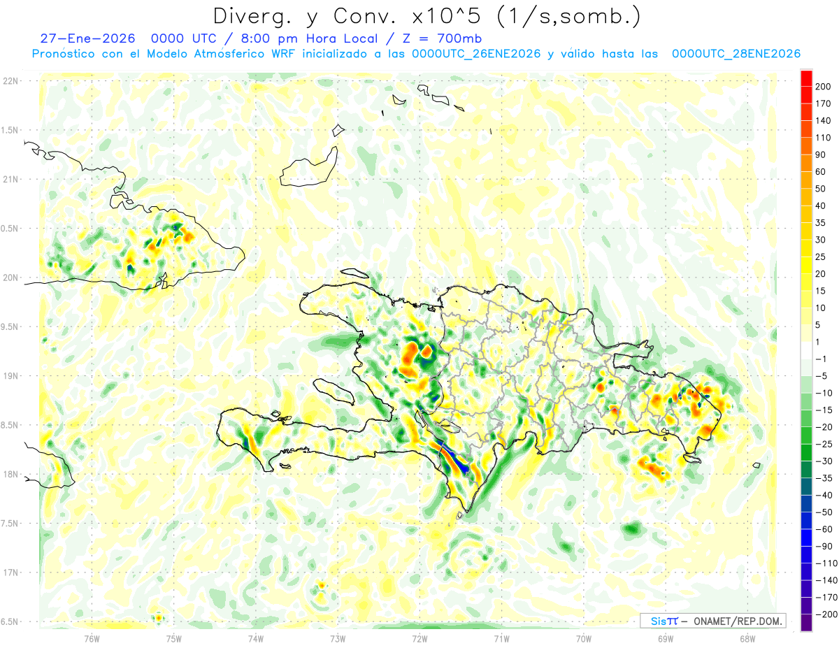Click the 21N latitude label
This screenshot has width=839, height=648.
[10, 179]
